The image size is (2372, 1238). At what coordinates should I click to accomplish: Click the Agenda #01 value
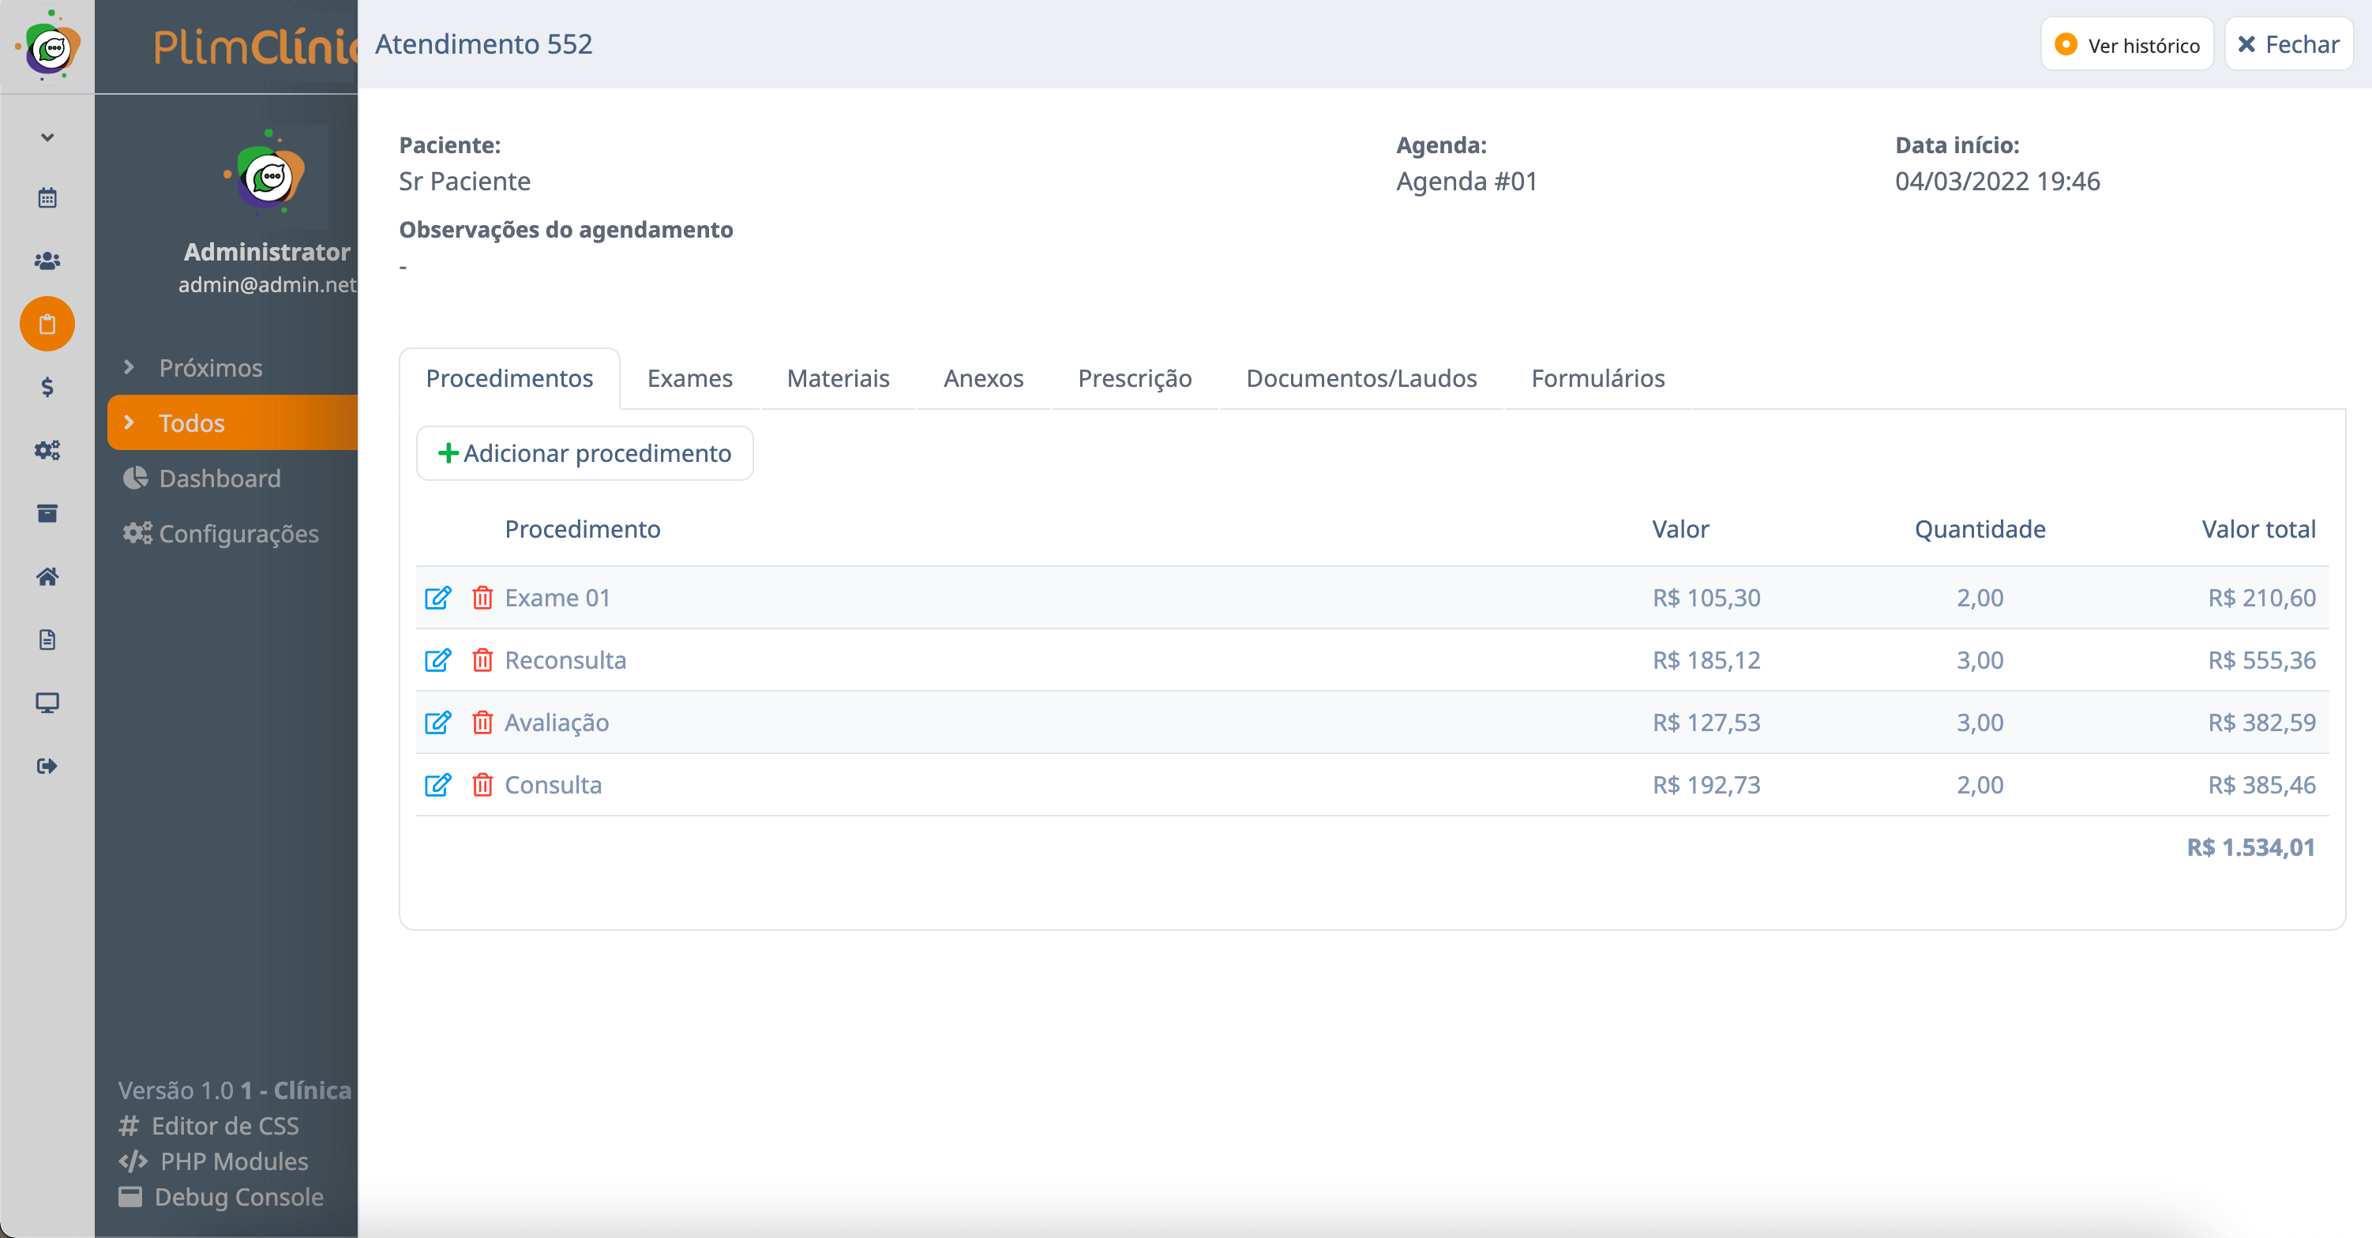tap(1467, 182)
